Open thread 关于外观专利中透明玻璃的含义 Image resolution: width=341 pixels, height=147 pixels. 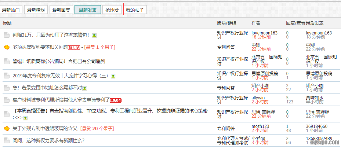click(x=46, y=129)
